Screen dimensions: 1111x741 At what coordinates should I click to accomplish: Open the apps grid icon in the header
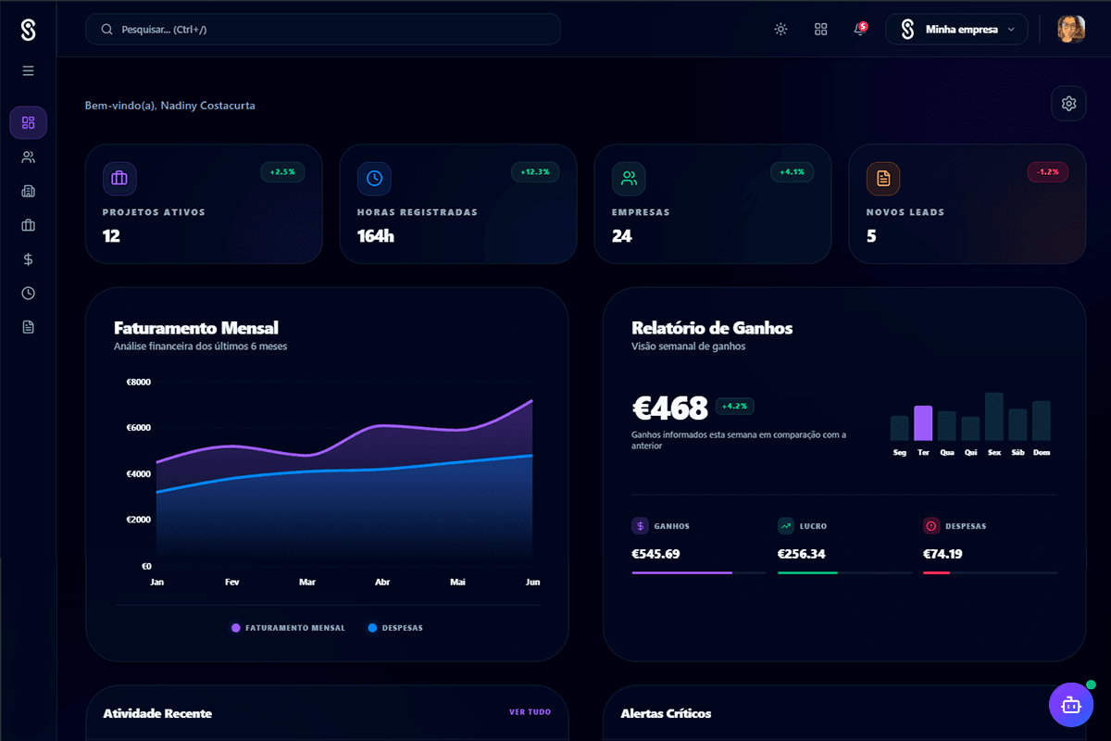click(x=820, y=30)
